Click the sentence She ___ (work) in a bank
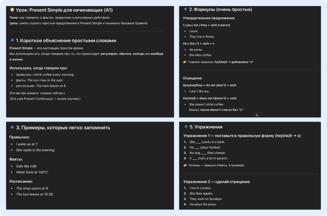The height and width of the screenshot is (216, 327). tap(207, 142)
